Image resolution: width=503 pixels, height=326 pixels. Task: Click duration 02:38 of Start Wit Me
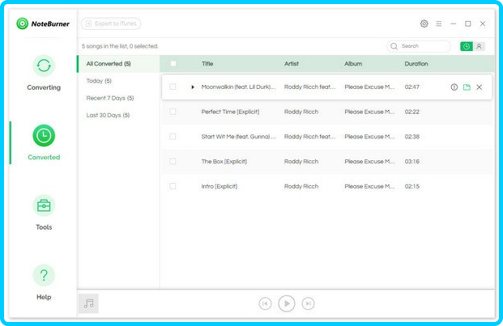pyautogui.click(x=412, y=137)
